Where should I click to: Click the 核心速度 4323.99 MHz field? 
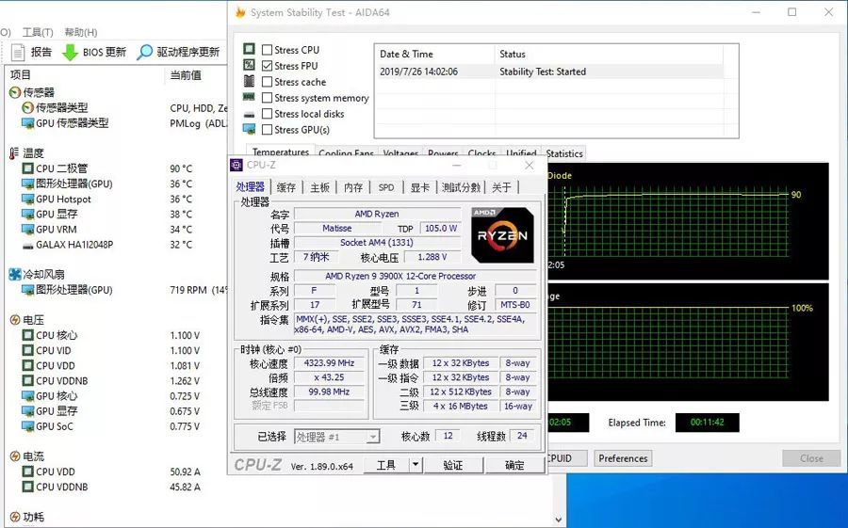(329, 363)
